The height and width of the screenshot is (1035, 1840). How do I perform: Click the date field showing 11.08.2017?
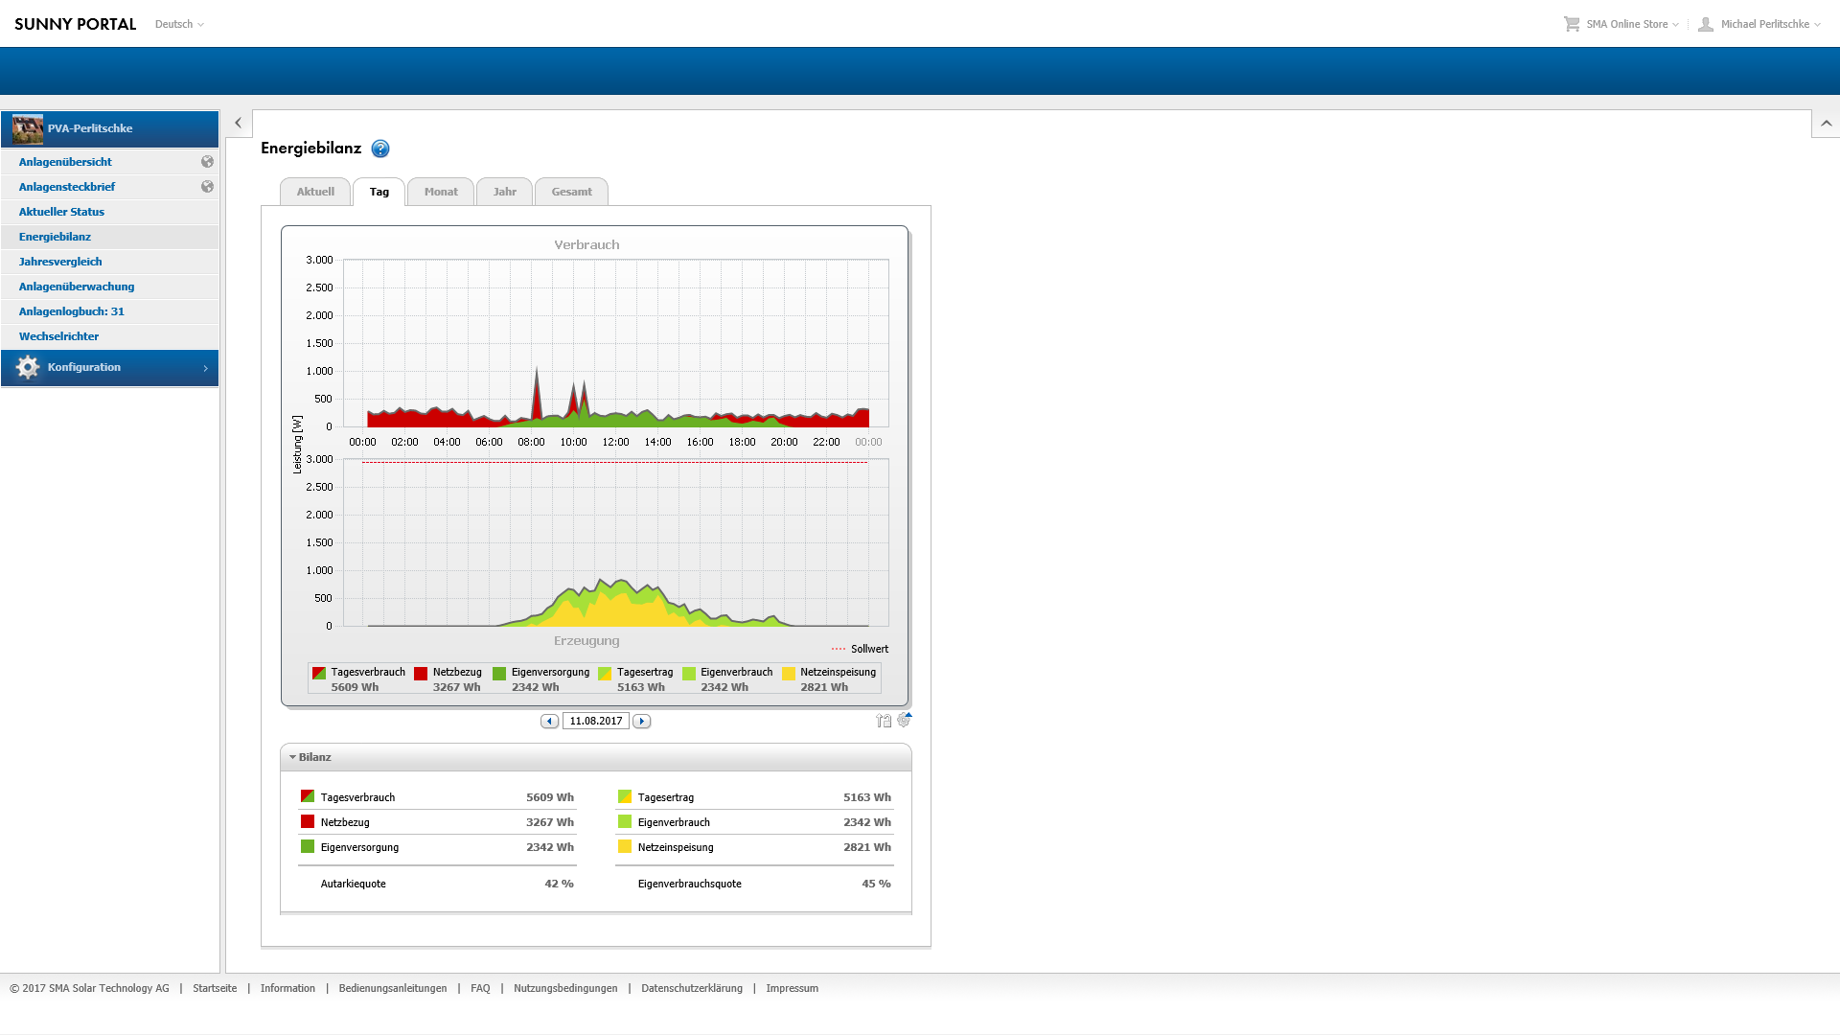point(595,722)
